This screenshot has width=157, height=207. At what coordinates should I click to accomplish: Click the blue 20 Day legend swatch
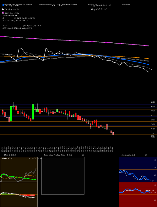point(3,5)
